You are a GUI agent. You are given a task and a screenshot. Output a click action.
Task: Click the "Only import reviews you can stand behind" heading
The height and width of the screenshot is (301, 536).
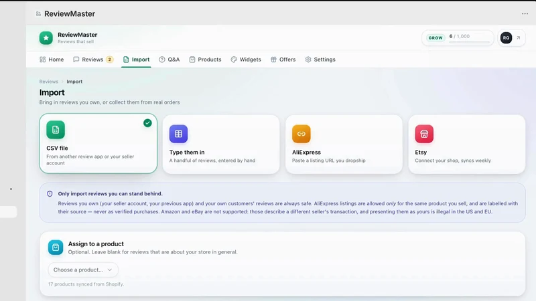[x=110, y=193]
